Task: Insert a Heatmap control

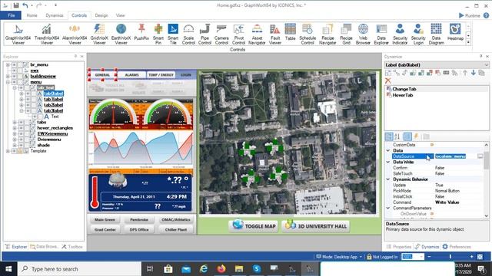Action: [455, 32]
